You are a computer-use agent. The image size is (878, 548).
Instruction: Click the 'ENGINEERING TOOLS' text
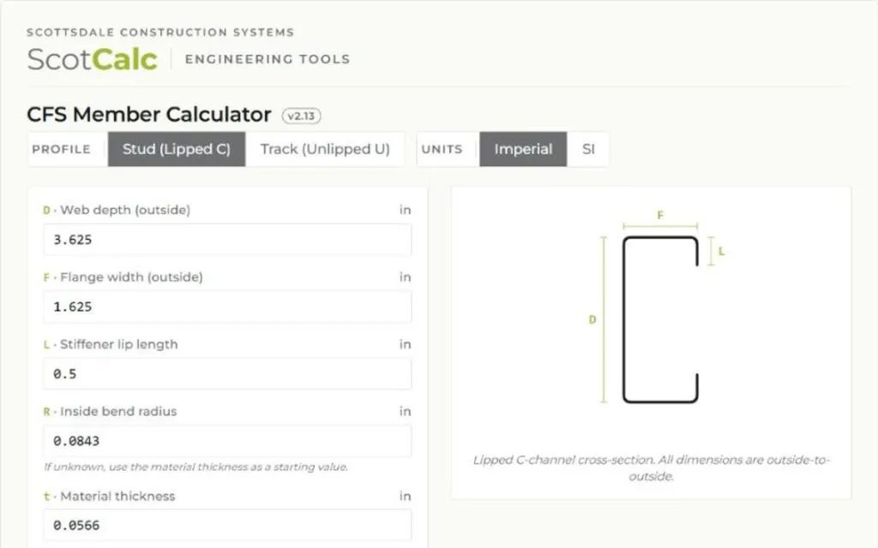[268, 59]
